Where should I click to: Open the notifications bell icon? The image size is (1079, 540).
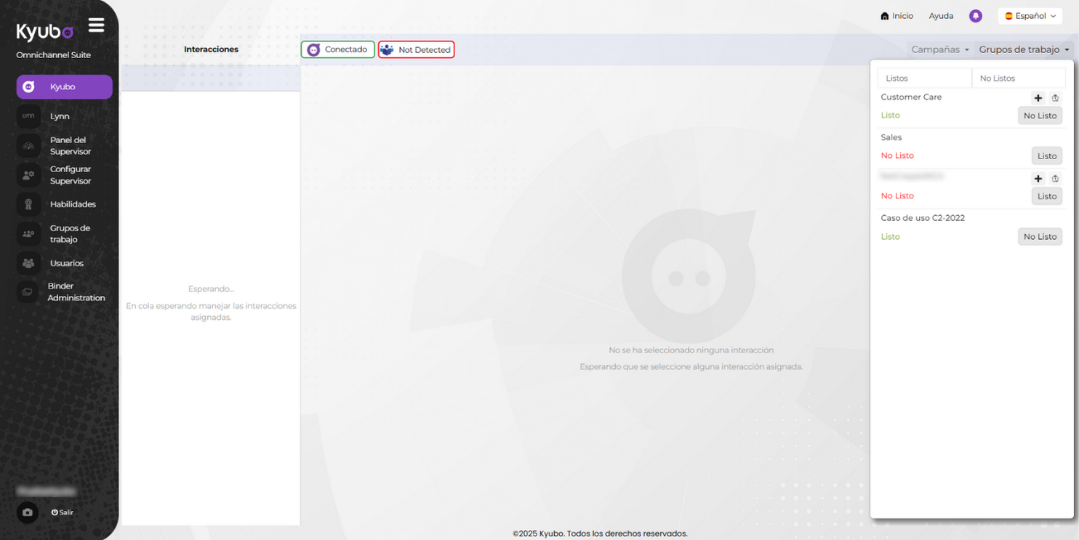coord(976,16)
